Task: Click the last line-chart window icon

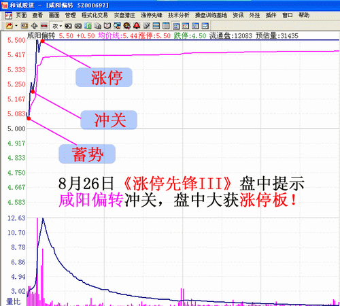Action: click(x=205, y=26)
